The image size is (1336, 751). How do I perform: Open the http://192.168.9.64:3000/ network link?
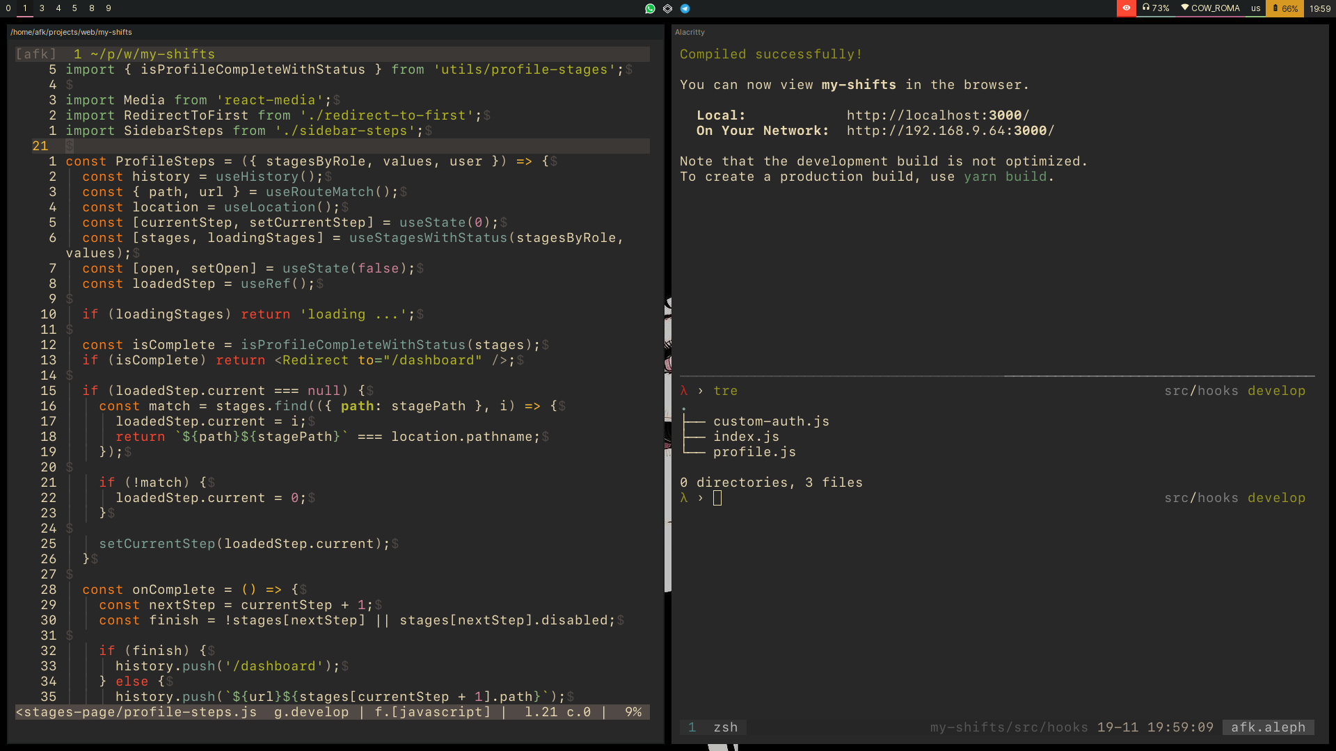[x=951, y=131]
